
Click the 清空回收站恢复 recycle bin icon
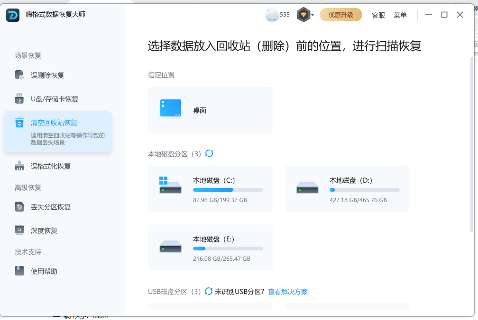tap(19, 123)
